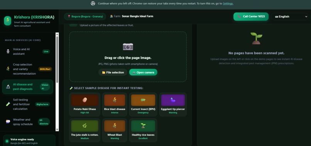311x146 pixels.
Task: Select the jute stalk is rotten sample
Action: click(x=85, y=130)
